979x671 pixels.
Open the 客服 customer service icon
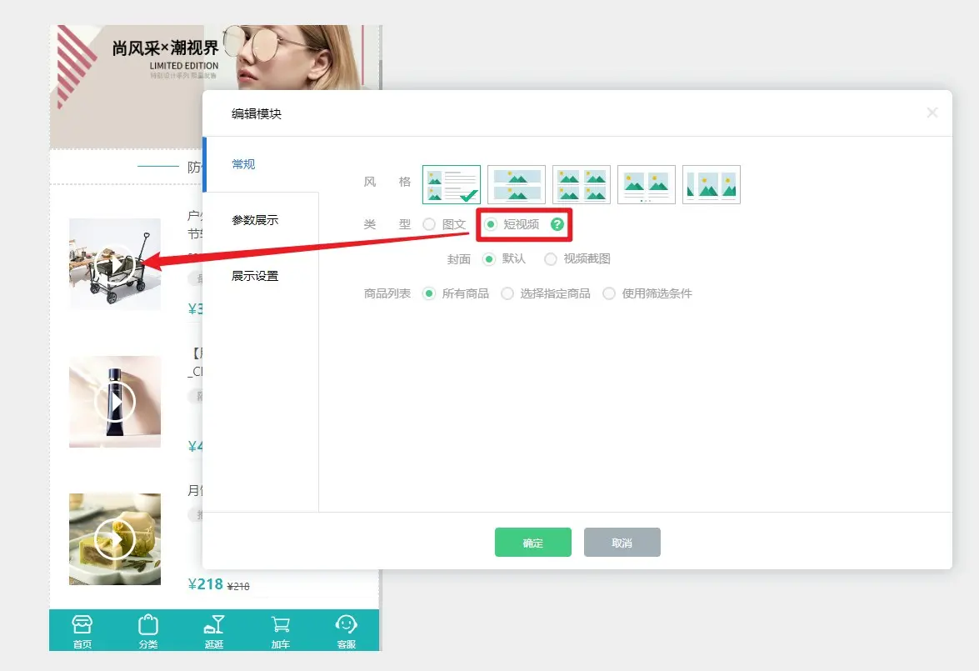coord(346,629)
